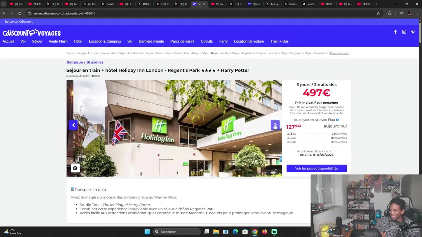
Task: Open Accueil navigation item
Action: click(8, 41)
